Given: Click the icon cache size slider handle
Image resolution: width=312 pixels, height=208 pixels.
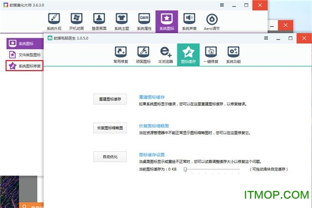Looking at the screenshot, I should [x=185, y=169].
